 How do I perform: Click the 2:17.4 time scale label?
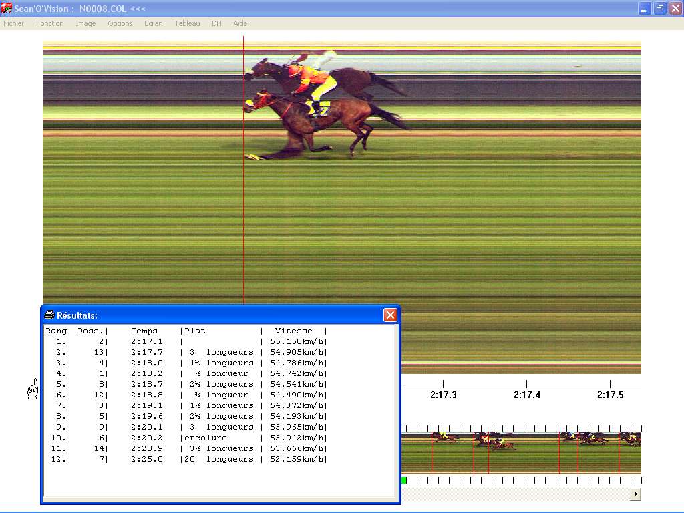point(526,395)
